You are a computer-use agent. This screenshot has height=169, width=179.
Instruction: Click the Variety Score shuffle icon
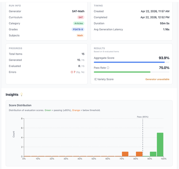coord(95,79)
